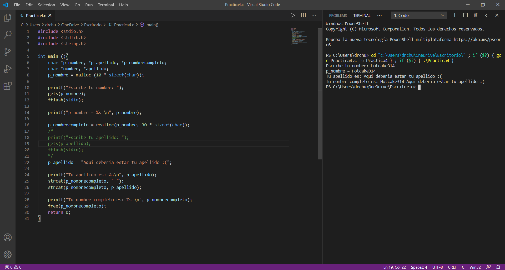Open notifications bell in status bar
This screenshot has width=505, height=270.
click(498, 267)
